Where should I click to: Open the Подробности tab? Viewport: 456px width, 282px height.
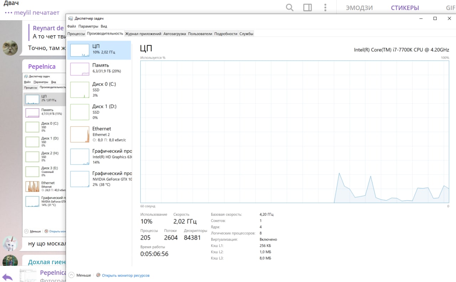(226, 34)
